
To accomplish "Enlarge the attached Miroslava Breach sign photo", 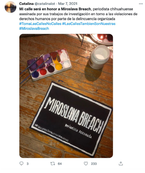I will [66, 96].
